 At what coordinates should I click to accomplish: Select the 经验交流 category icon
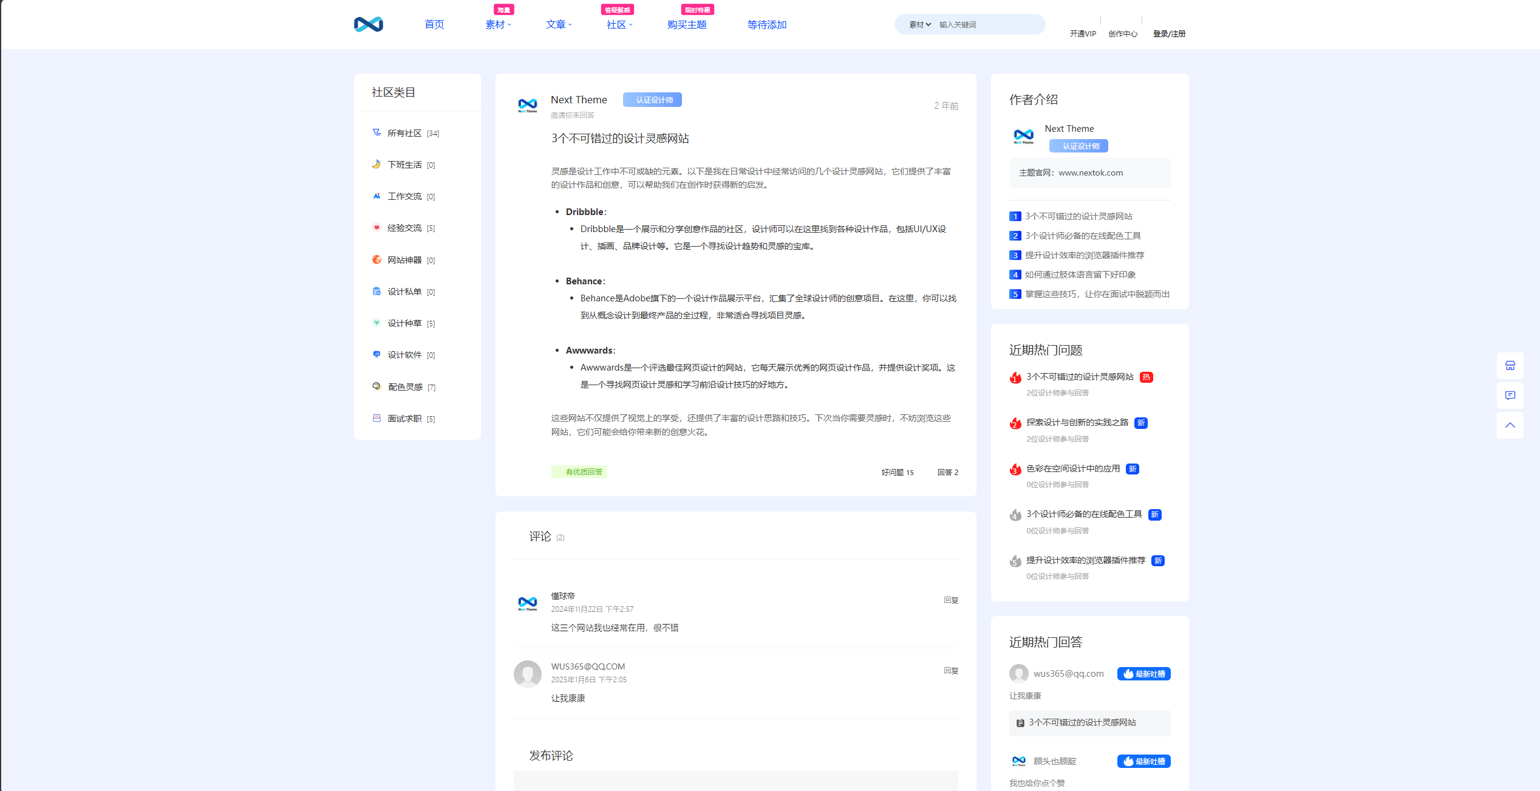[x=376, y=227]
